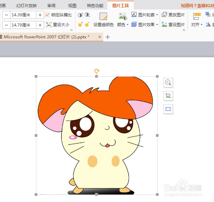Expand the 颜色 dropdown arrow
Screen dimensions: 214x202
pyautogui.click(x=127, y=25)
